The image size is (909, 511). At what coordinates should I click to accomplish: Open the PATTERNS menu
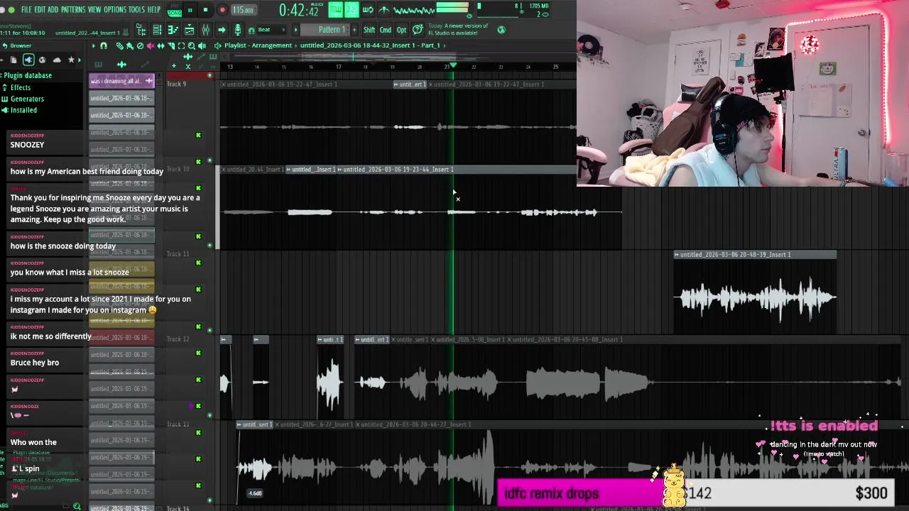(x=73, y=10)
